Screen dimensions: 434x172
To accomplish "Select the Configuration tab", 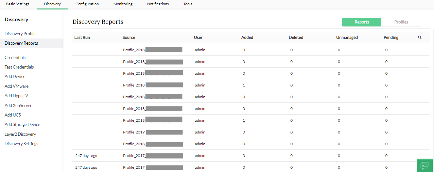I will point(87,4).
